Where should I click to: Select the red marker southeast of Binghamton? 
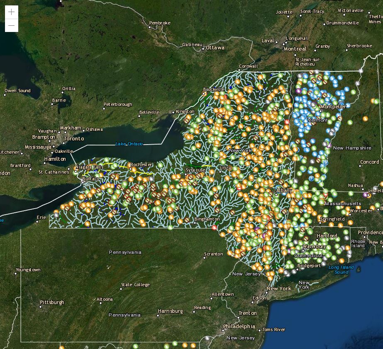(x=214, y=227)
